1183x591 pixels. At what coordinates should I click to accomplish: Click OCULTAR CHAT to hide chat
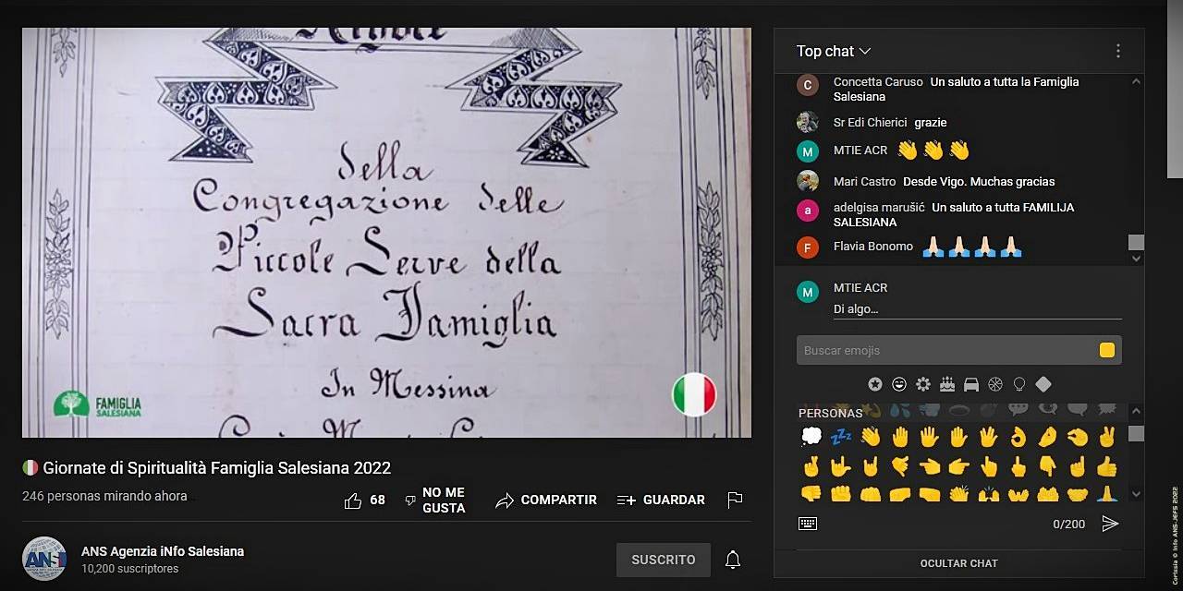tap(958, 563)
